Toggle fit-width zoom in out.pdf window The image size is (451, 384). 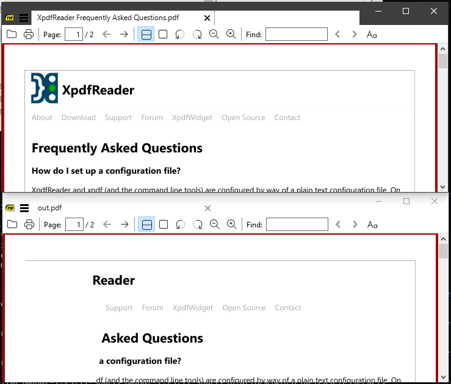click(146, 224)
